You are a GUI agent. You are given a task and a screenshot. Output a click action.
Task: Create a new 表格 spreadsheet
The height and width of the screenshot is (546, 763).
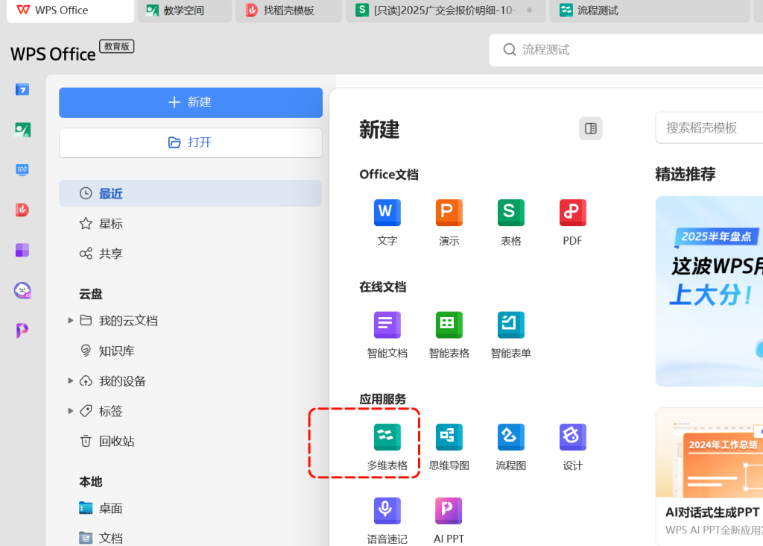[x=510, y=222]
